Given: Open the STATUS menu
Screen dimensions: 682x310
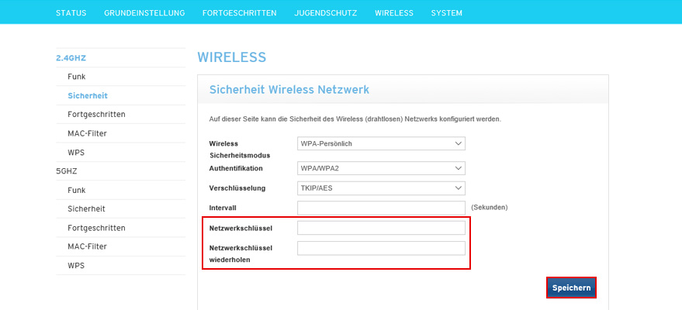Looking at the screenshot, I should coord(71,13).
